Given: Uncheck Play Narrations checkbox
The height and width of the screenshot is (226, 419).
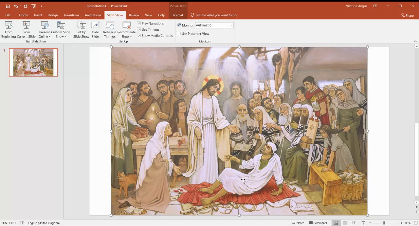Looking at the screenshot, I should [x=139, y=24].
